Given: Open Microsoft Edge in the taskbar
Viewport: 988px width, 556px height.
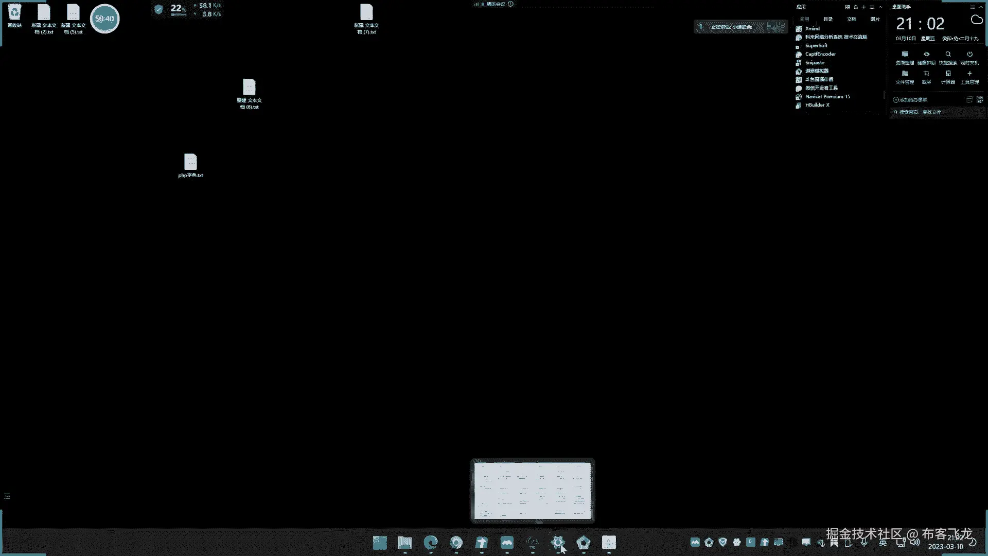Looking at the screenshot, I should (431, 543).
